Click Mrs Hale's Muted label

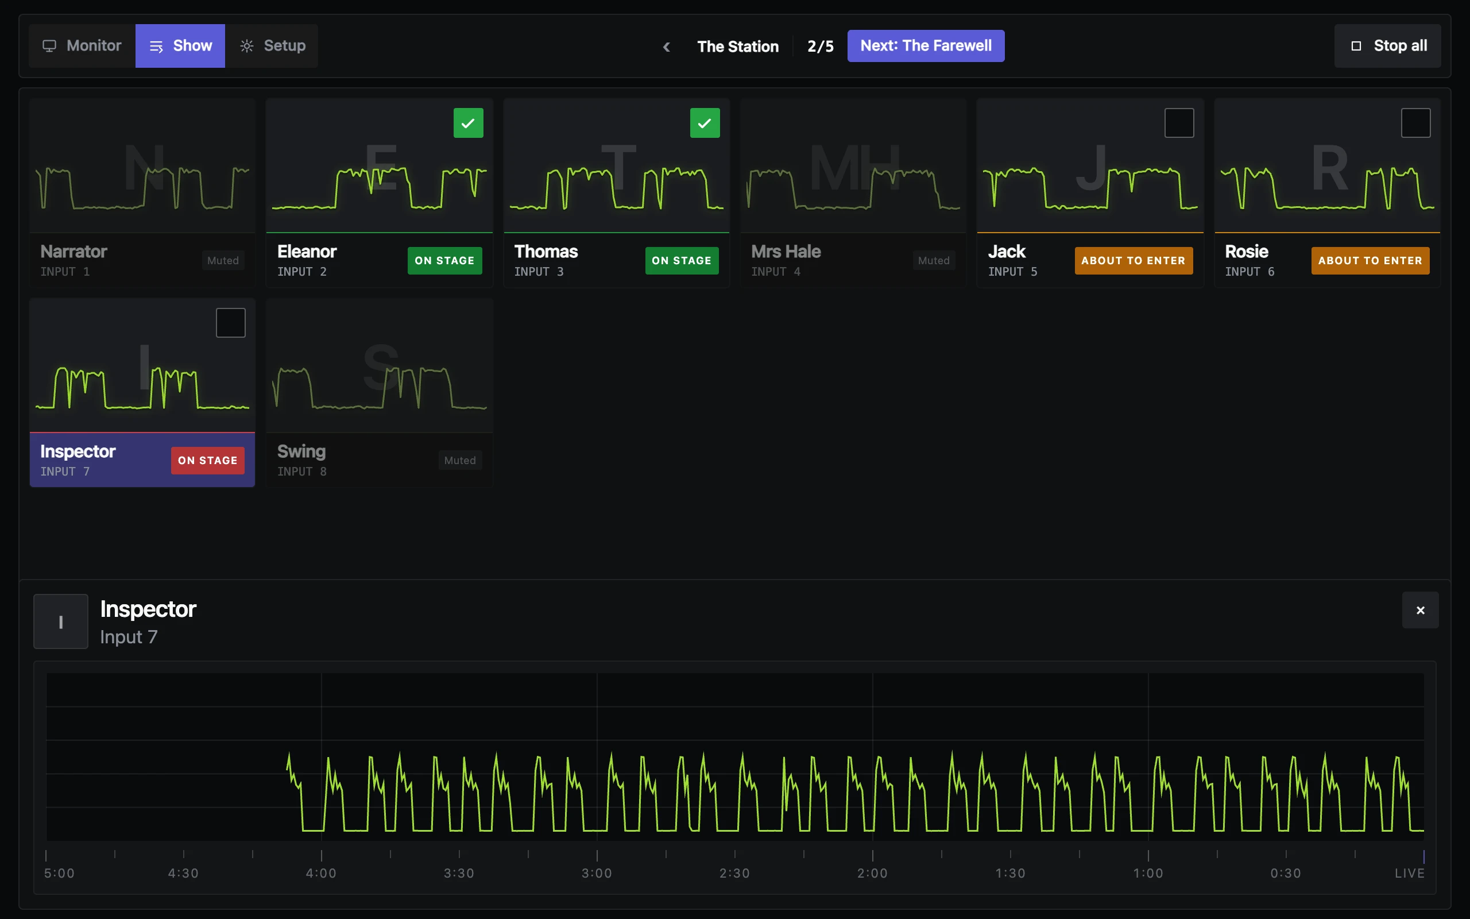(934, 261)
